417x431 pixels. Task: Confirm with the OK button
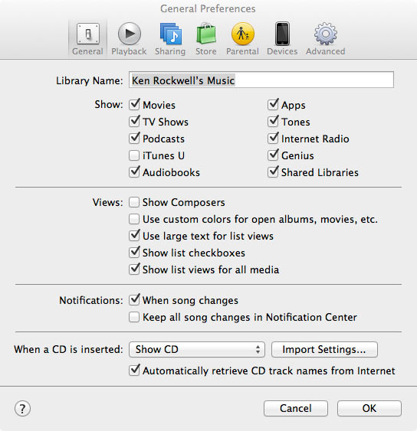click(x=369, y=408)
